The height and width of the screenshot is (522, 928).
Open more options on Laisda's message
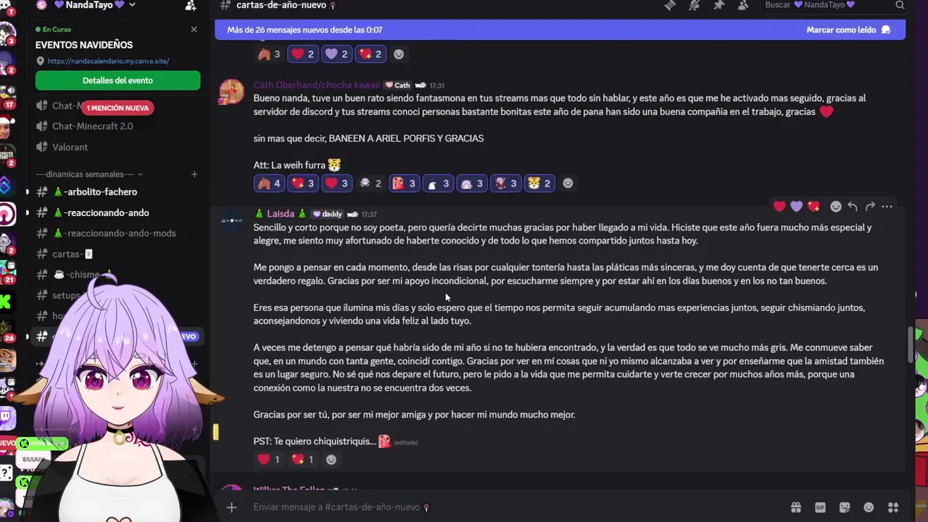tap(887, 207)
